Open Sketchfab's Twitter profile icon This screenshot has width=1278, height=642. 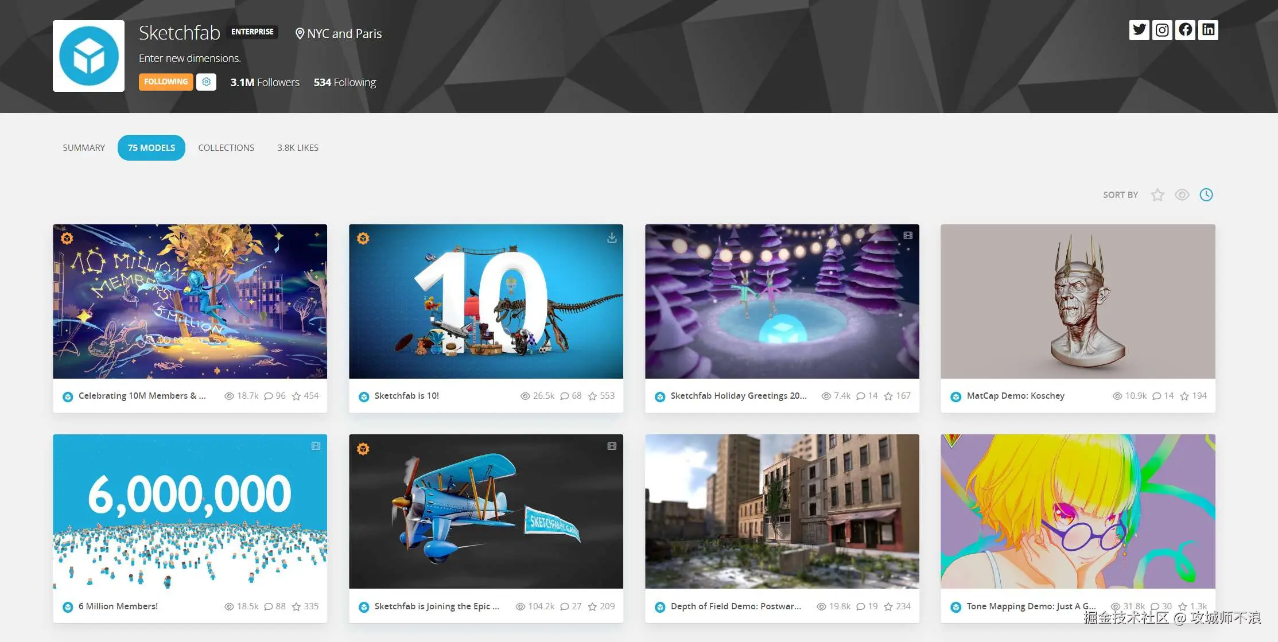tap(1139, 30)
